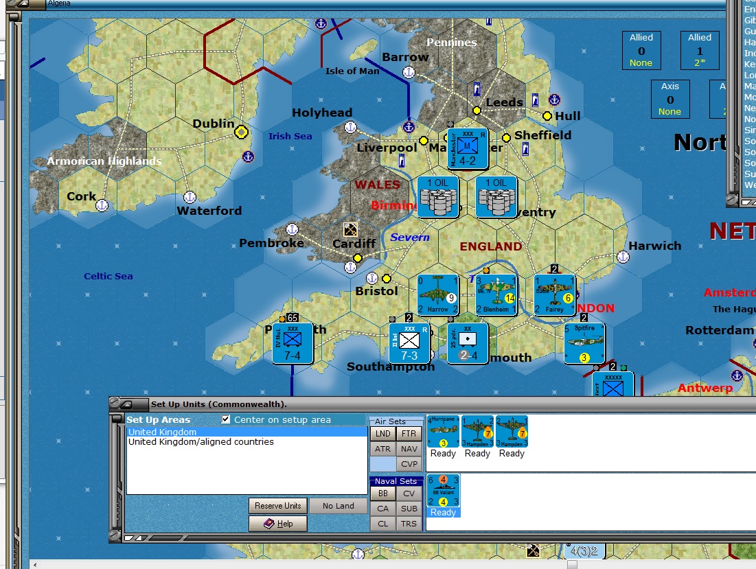Viewport: 756px width, 569px height.
Task: Click the Liverpool city marker
Action: pos(424,141)
